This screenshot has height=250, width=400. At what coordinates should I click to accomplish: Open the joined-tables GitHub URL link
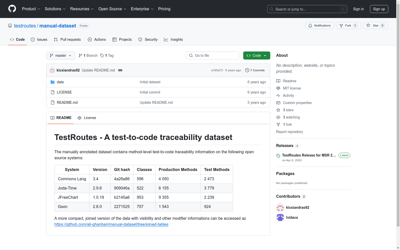(111, 224)
